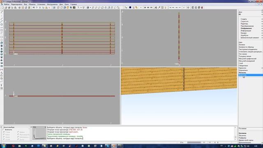Image resolution: width=263 pixels, height=148 pixels.
Task: Open the Вид menu
Action: click(25, 4)
